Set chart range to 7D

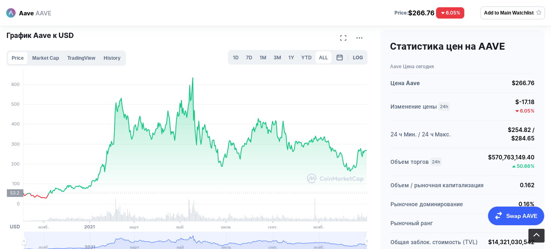[249, 57]
